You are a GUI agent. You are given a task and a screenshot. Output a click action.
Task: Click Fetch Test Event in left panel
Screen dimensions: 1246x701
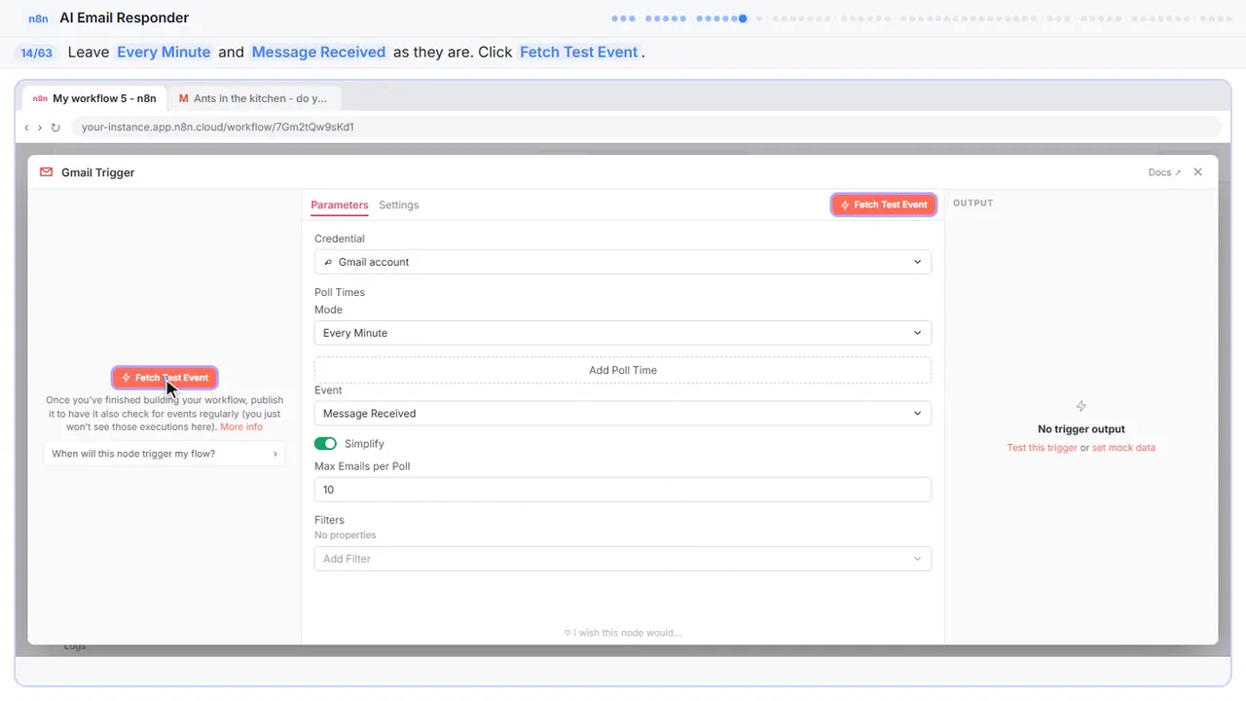click(x=165, y=378)
